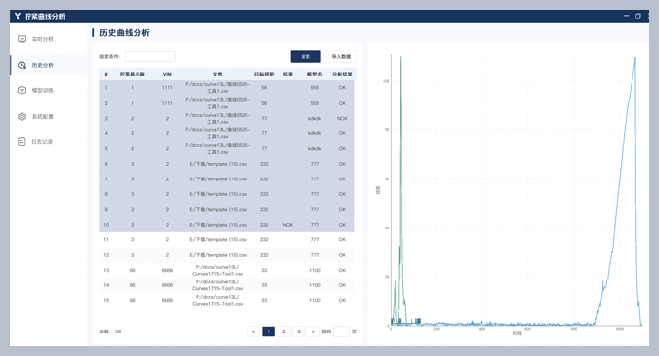Open the 模型训练 shield icon
Screen dimensions: 659x356
(x=22, y=90)
